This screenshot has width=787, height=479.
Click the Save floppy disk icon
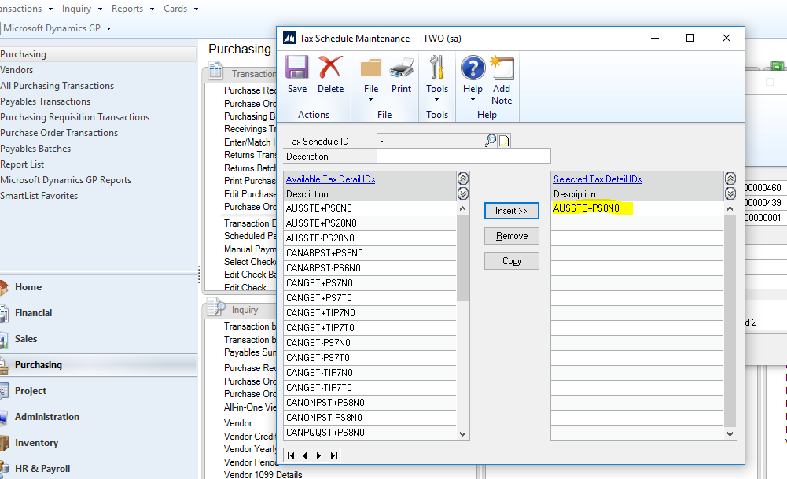pyautogui.click(x=297, y=68)
